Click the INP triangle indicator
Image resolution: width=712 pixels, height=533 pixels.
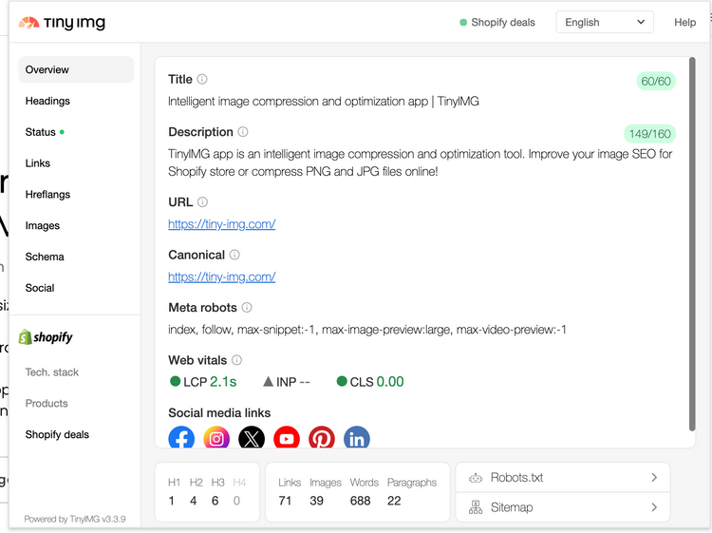click(x=269, y=381)
